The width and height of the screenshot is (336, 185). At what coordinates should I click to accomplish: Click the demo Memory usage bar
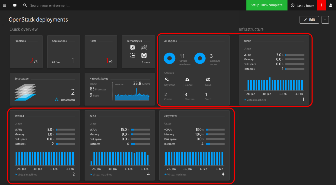[x=140, y=135]
